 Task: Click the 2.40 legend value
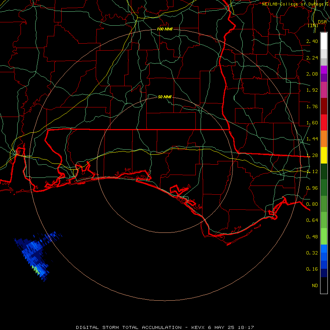pos(312,41)
